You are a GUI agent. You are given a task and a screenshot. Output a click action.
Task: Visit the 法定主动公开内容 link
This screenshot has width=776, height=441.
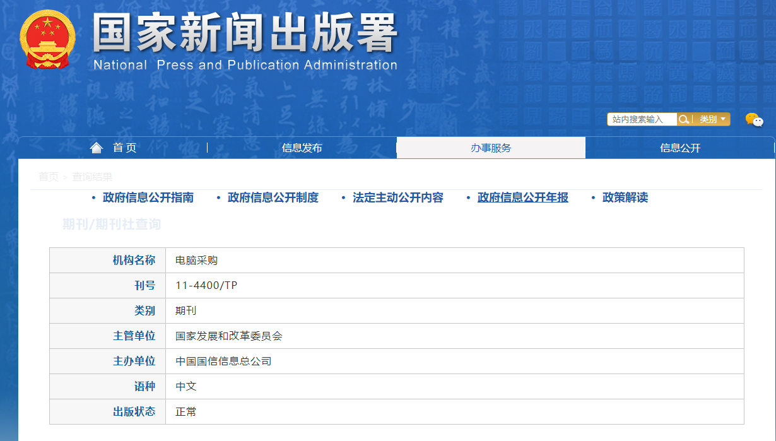[398, 197]
